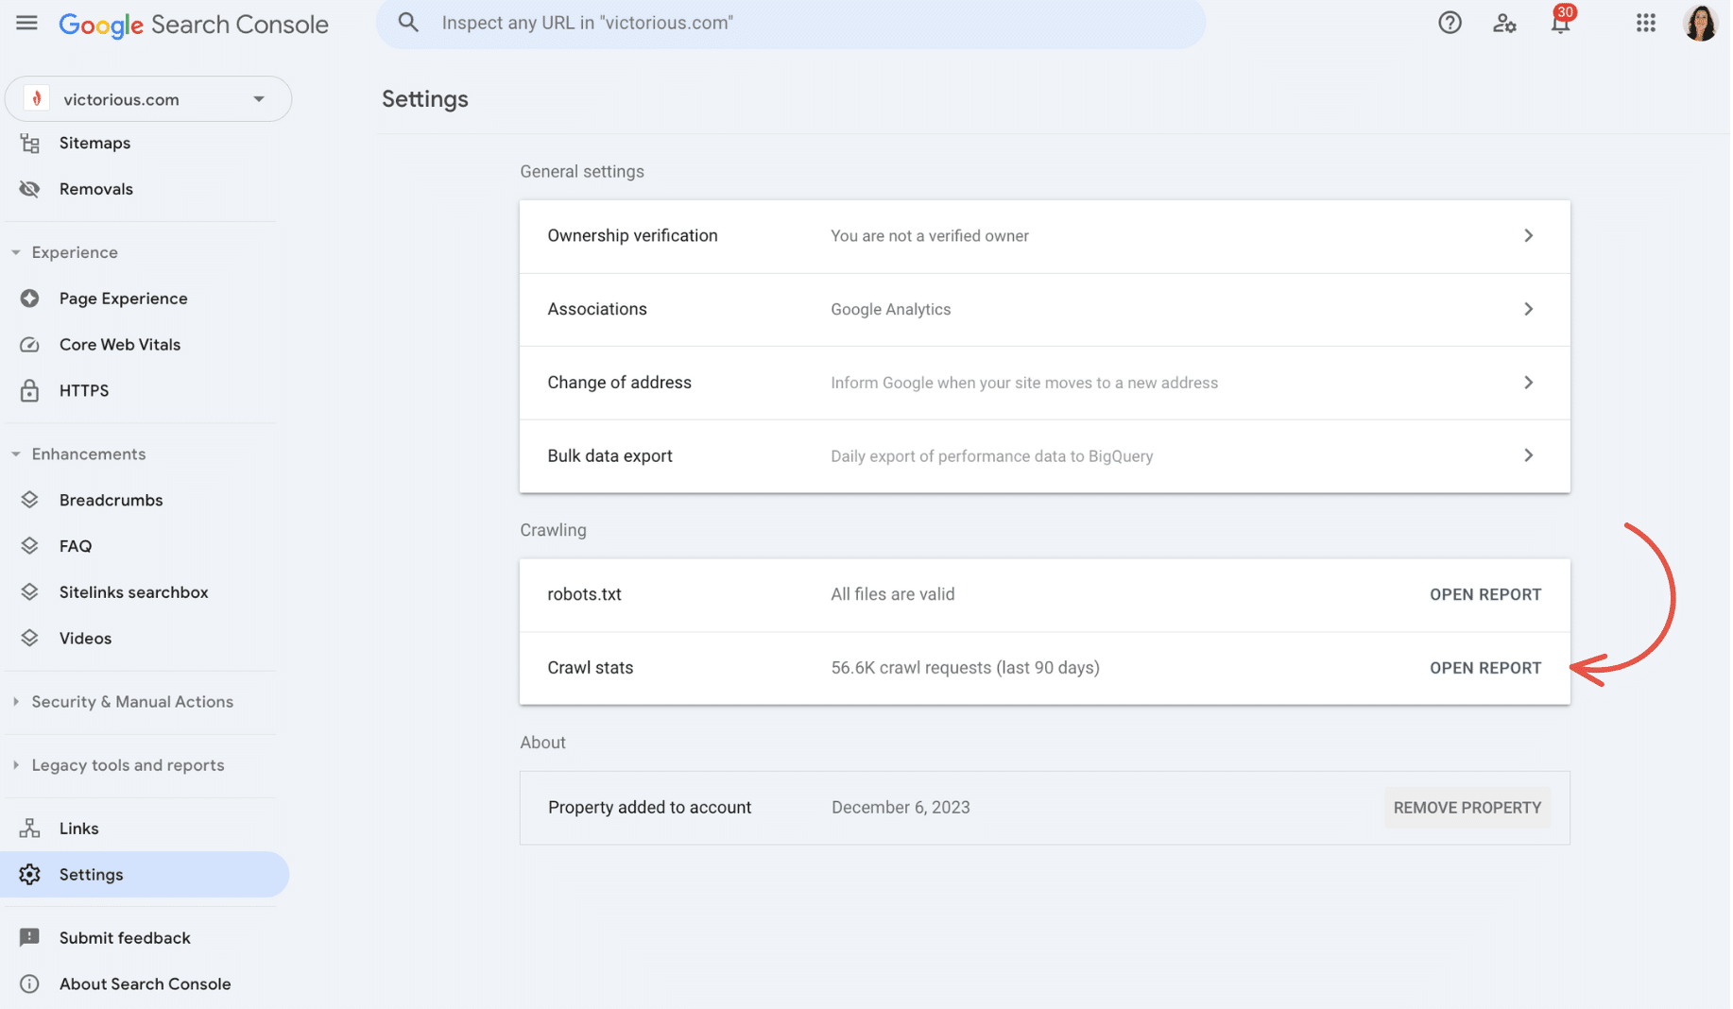Screen dimensions: 1733x1009
Task: Click the search magnifier icon
Action: [x=408, y=23]
